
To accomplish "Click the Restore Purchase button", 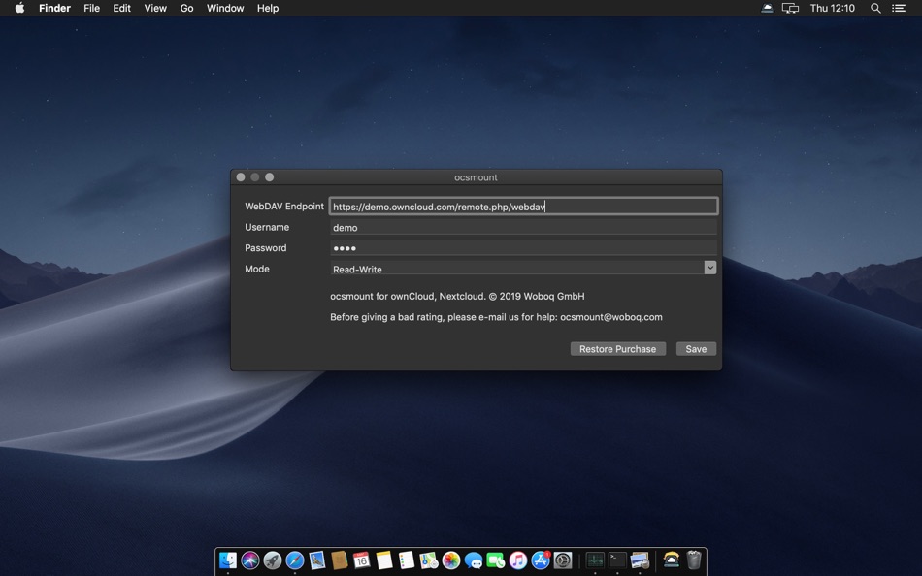I will tap(617, 349).
